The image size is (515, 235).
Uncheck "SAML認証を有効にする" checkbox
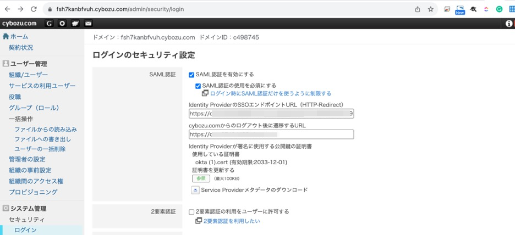click(191, 75)
